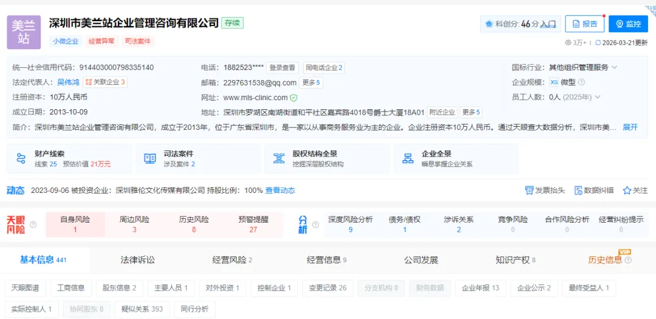Open the 报告 report button
The width and height of the screenshot is (656, 319).
point(584,24)
